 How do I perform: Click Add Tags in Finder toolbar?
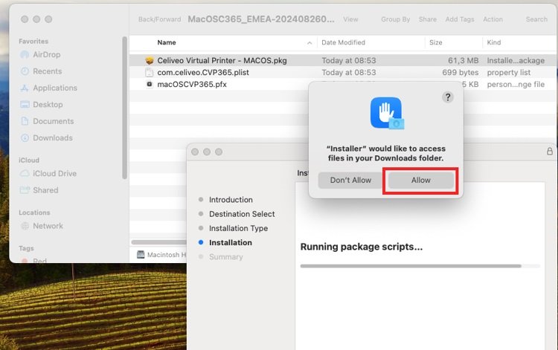[x=460, y=19]
